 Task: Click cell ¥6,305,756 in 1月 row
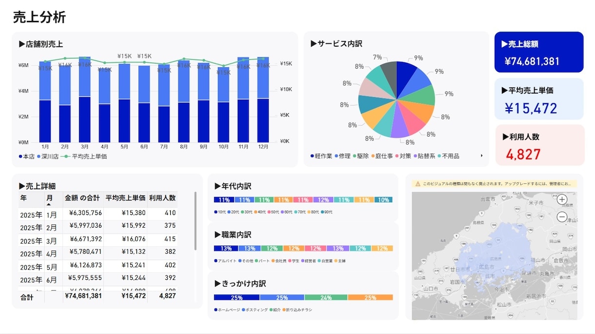click(x=85, y=213)
